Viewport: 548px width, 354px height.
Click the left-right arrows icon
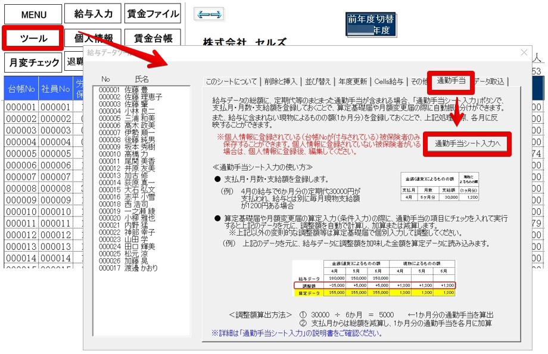tap(208, 14)
